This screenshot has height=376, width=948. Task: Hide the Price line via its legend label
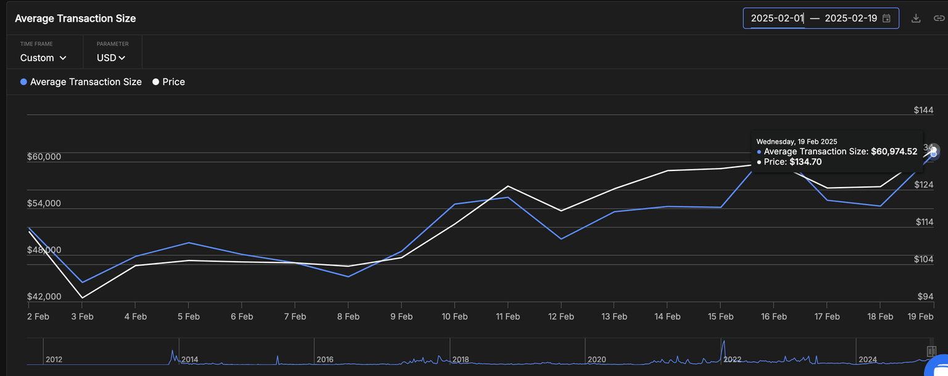[173, 81]
